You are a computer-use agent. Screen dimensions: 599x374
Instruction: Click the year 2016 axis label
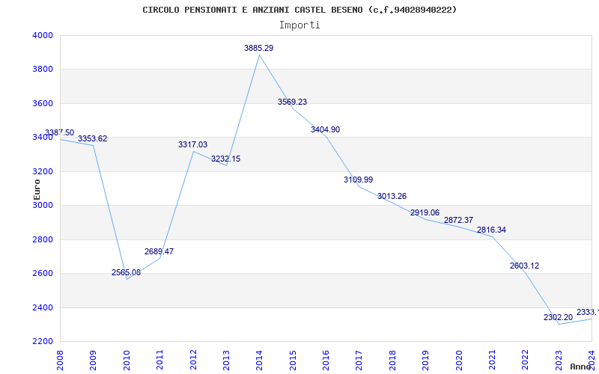(326, 360)
